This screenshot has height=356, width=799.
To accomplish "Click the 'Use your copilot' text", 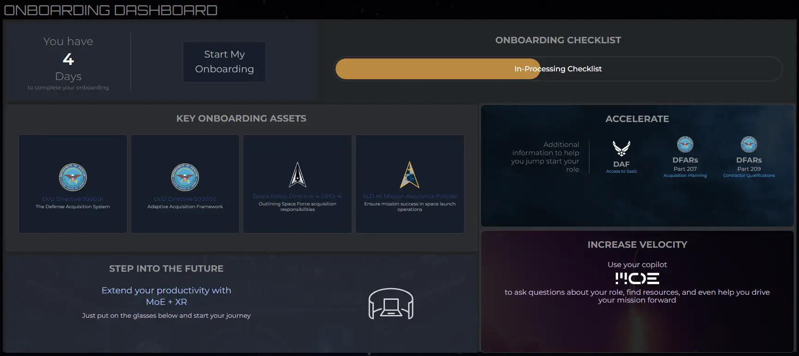I will [x=637, y=264].
